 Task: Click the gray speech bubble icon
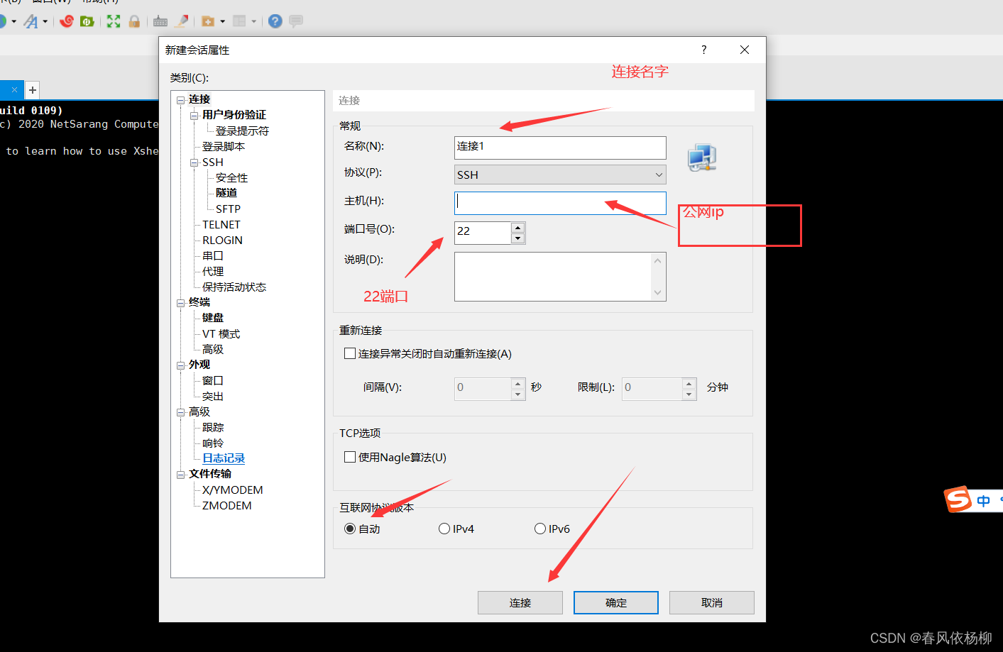[x=296, y=21]
